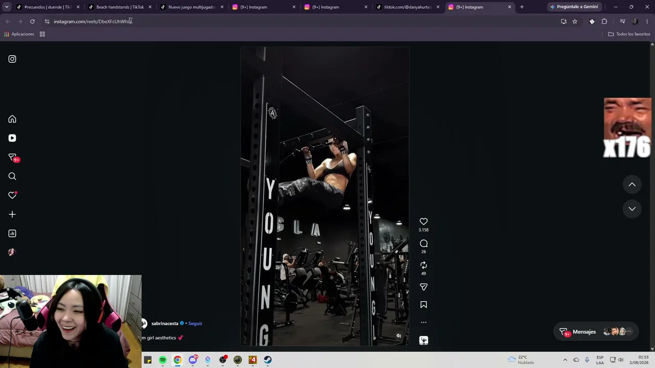The height and width of the screenshot is (368, 655).
Task: Close the 'Beach handstands | TikTok' tab
Action: (150, 7)
